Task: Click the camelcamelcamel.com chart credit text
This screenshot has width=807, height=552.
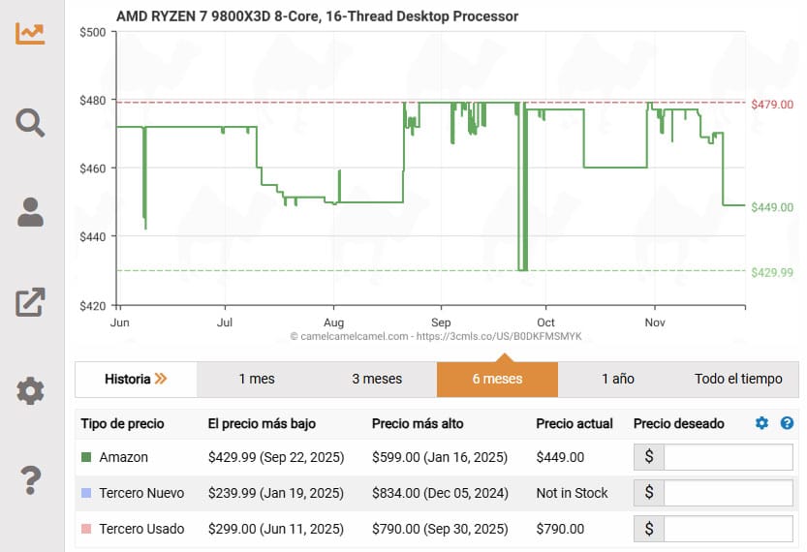Action: 435,336
